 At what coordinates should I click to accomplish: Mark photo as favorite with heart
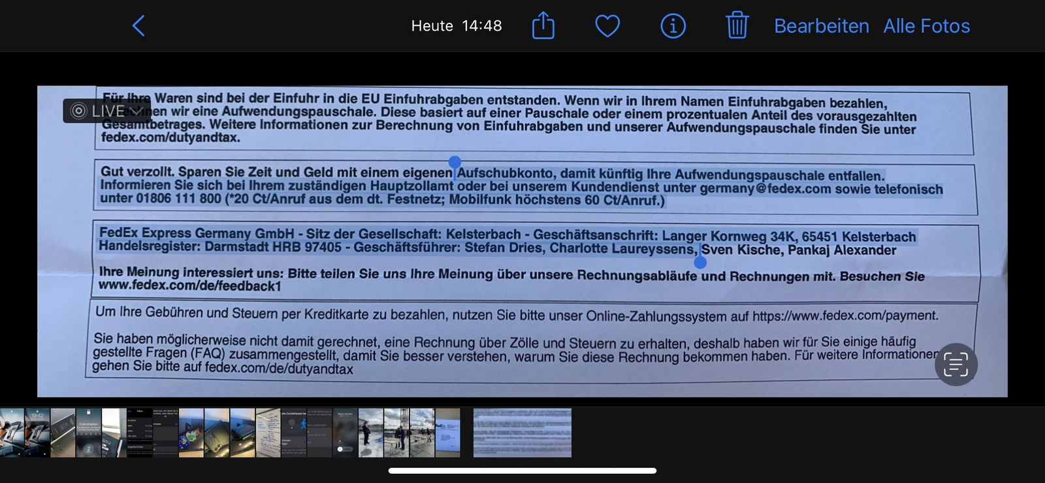(607, 26)
